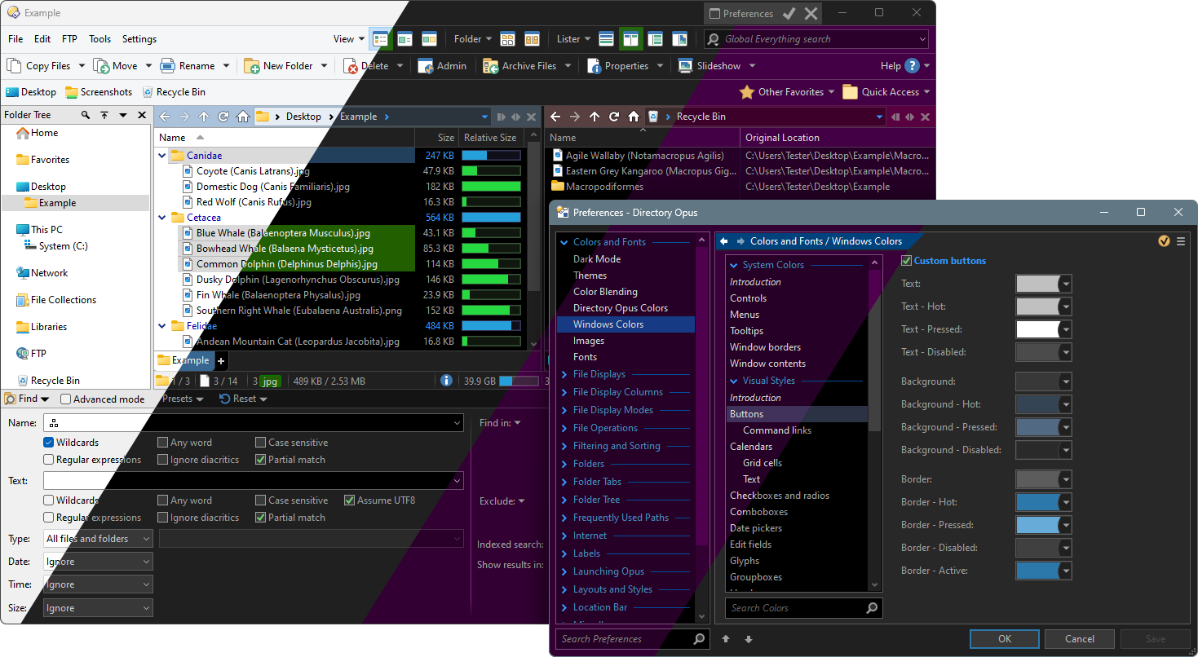Click the Copy Files toolbar icon
1198x657 pixels.
click(x=14, y=66)
